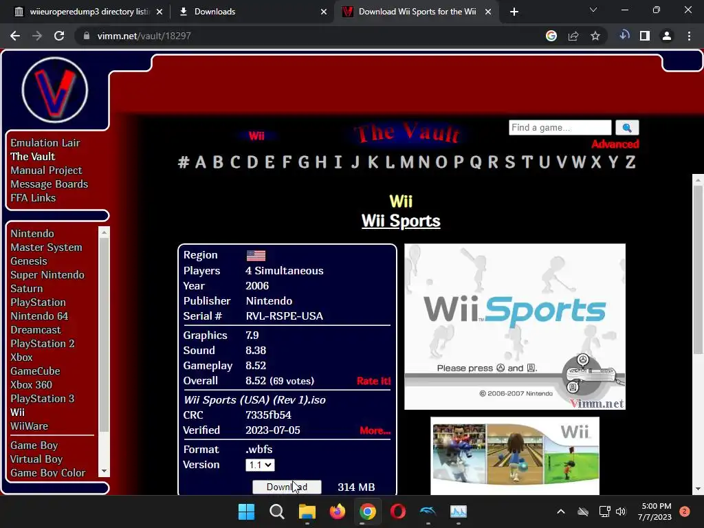Click the Wii label beside The Vault
This screenshot has width=704, height=528.
pos(256,136)
